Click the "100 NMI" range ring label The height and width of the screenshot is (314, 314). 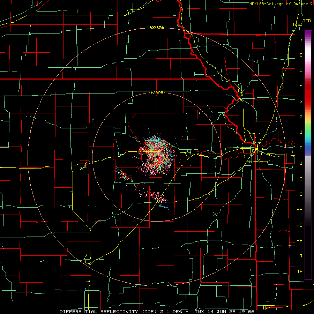[157, 28]
